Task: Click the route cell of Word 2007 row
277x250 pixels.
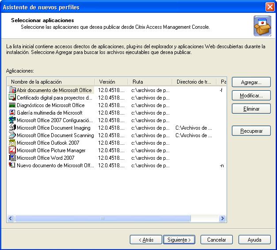Action: (150, 158)
